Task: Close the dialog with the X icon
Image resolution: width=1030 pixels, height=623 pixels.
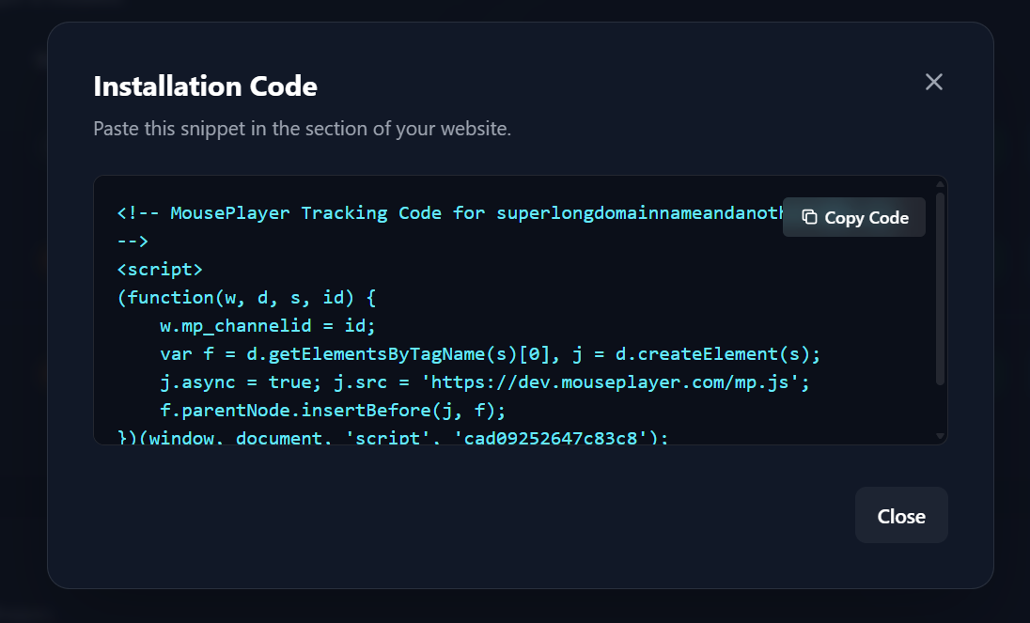Action: [933, 82]
